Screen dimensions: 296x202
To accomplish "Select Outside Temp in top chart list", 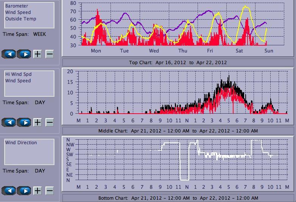I will click(20, 19).
